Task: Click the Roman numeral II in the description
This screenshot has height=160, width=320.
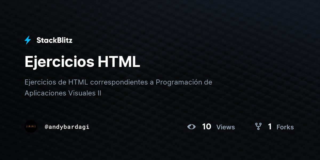Action: 99,93
